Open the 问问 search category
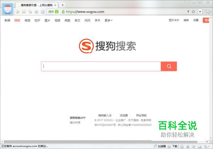 click(x=87, y=20)
